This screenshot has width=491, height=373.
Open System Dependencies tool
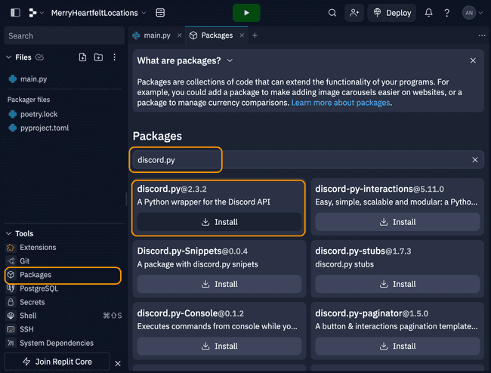click(x=57, y=344)
